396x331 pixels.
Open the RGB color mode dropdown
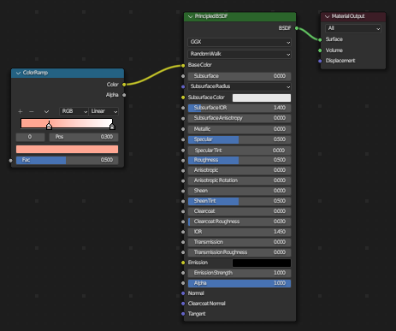click(74, 111)
